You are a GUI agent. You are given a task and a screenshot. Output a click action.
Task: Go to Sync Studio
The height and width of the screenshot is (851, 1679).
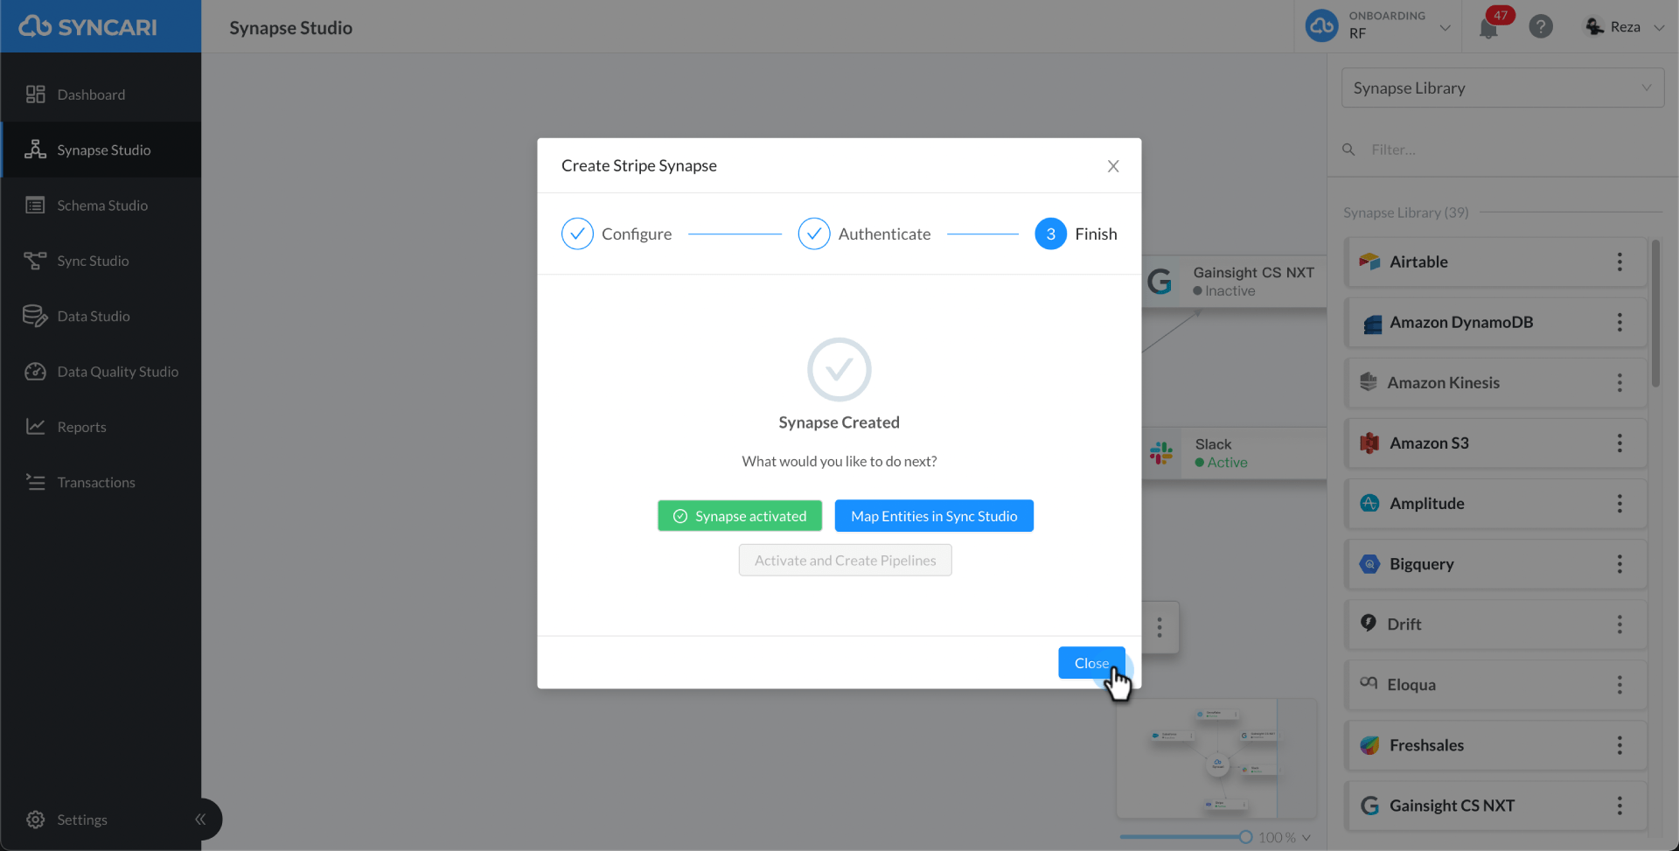pyautogui.click(x=101, y=261)
